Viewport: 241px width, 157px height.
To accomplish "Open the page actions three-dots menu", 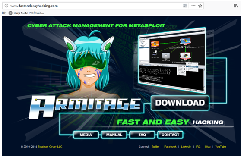I will [193, 6].
